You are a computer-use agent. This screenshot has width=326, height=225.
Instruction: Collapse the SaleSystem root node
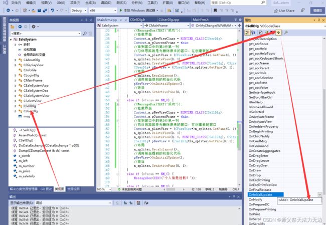pos(11,40)
